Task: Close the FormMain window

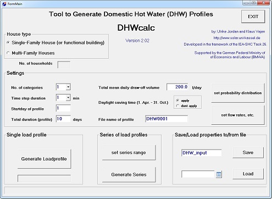Action: click(x=263, y=3)
